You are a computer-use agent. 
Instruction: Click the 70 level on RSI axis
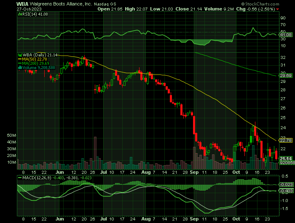point(283,25)
